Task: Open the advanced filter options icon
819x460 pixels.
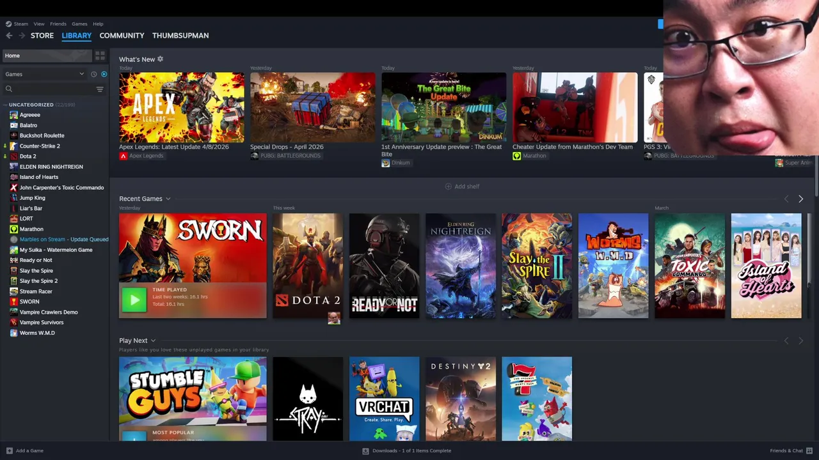Action: coord(100,89)
